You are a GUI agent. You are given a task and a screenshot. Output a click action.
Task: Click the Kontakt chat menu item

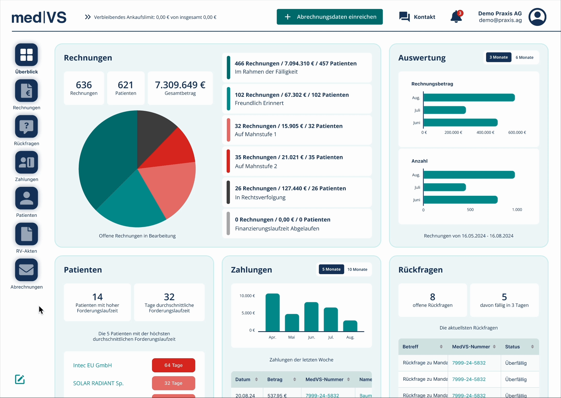(417, 17)
